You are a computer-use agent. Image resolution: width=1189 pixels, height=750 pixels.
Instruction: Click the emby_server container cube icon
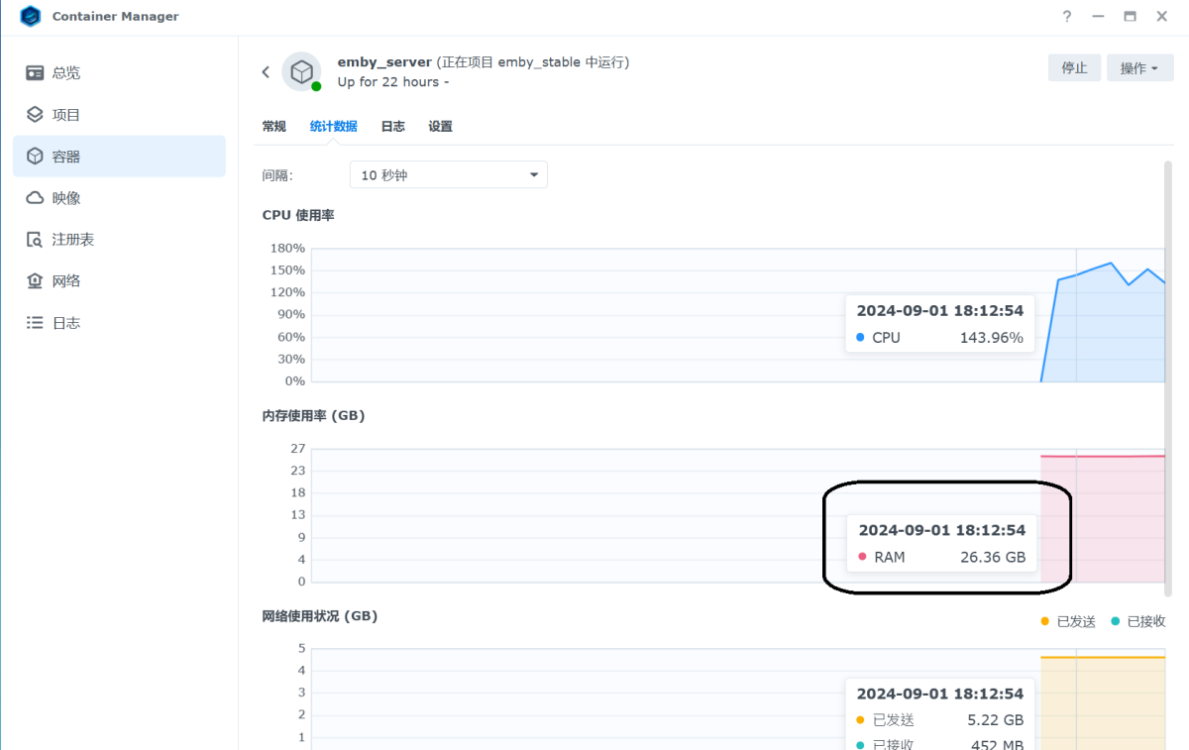pyautogui.click(x=302, y=71)
